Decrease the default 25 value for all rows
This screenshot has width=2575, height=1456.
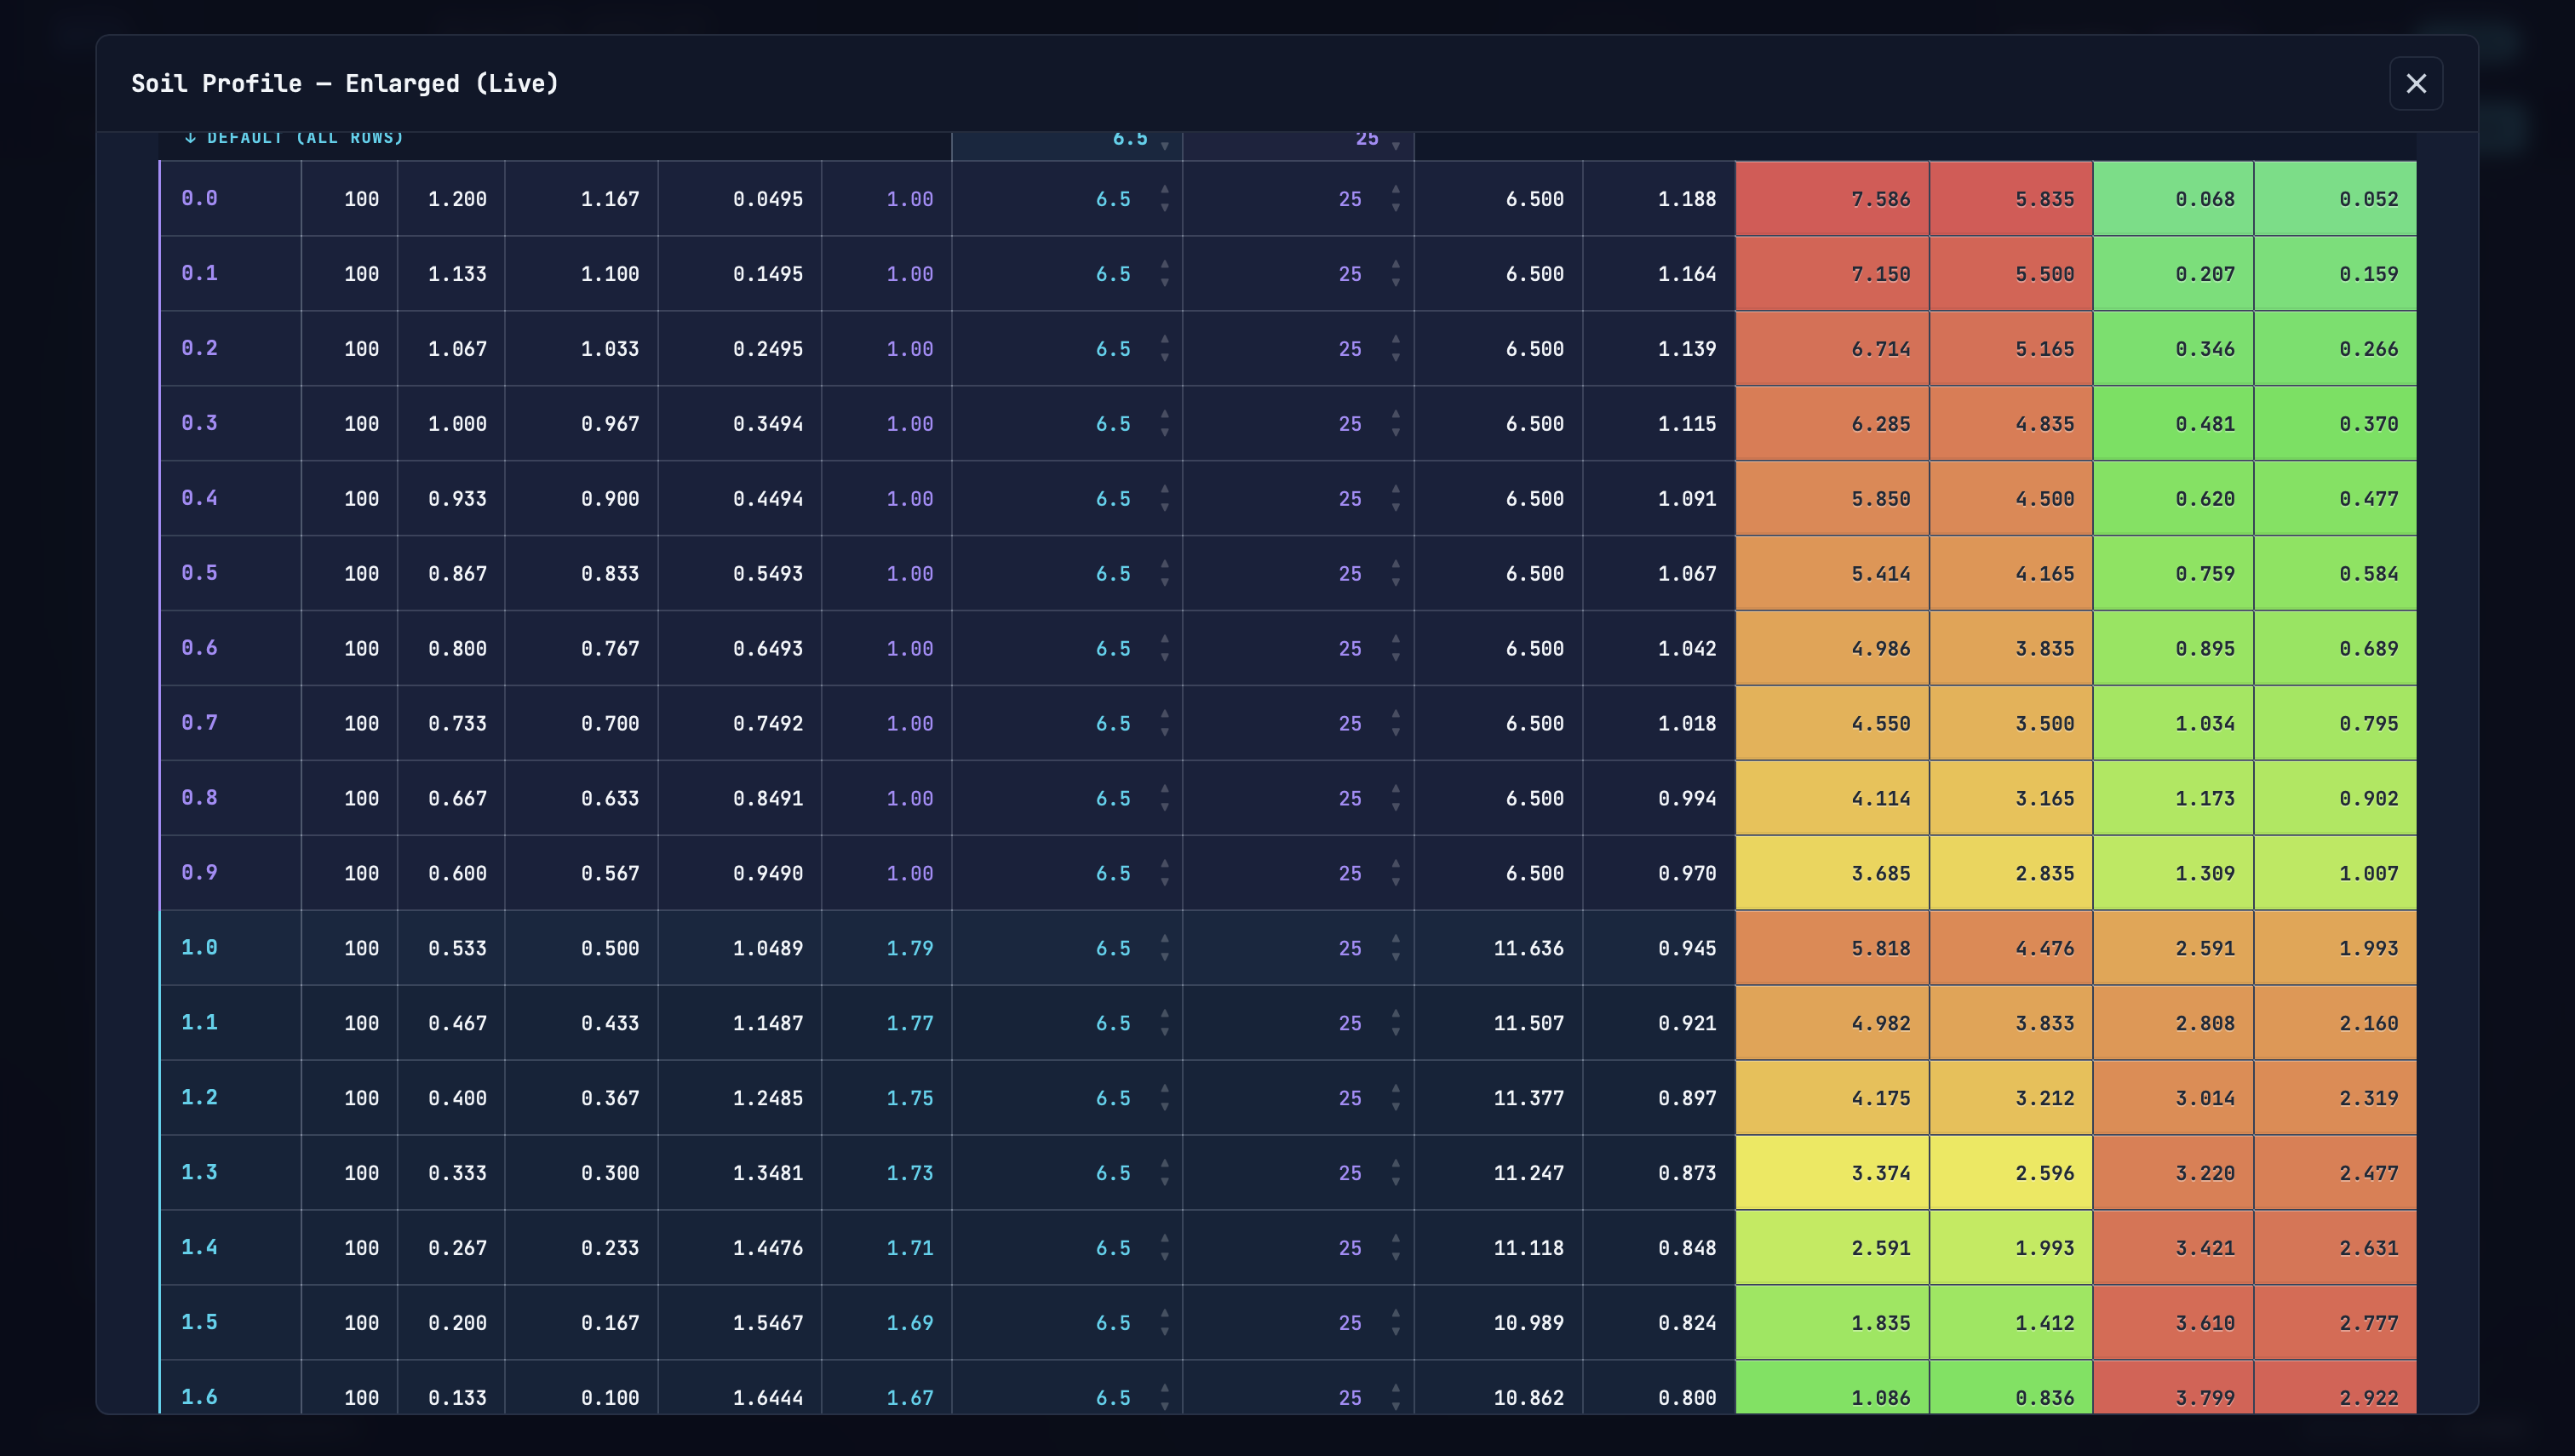tap(1395, 147)
